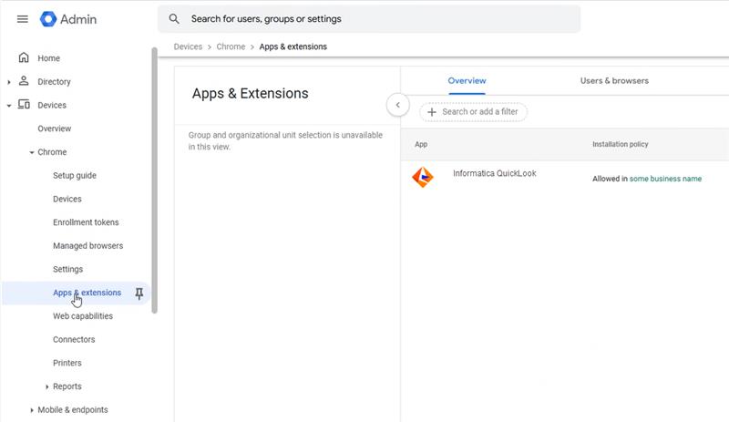
Task: Click the Home house icon
Action: 24,57
